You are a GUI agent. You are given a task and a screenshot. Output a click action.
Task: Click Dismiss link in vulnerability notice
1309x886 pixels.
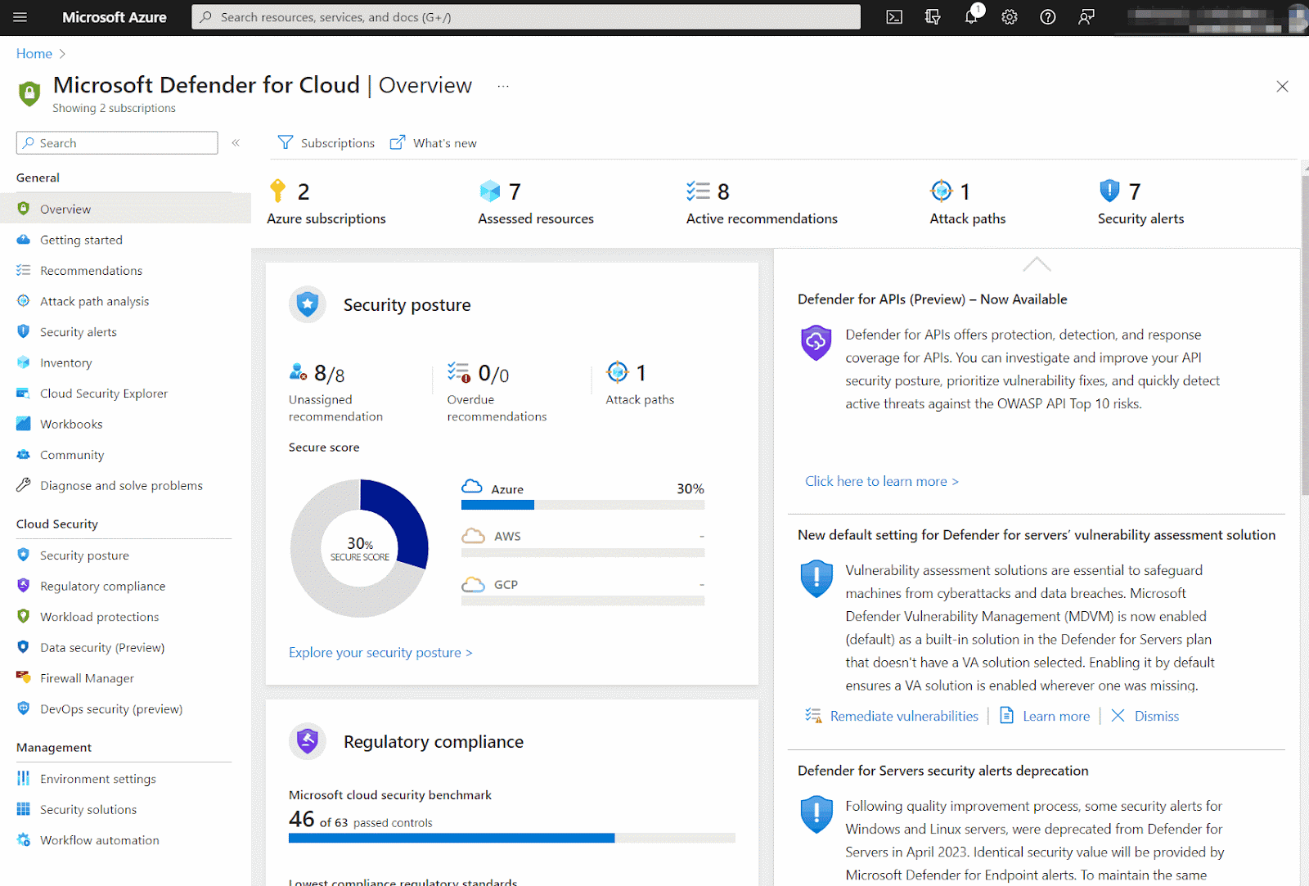1157,716
